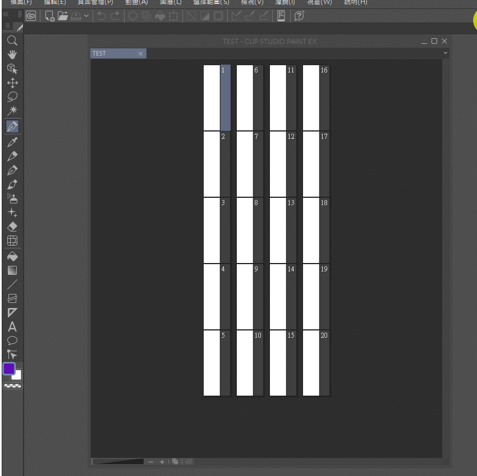
Task: Toggle Snap to grid
Action: tap(263, 16)
